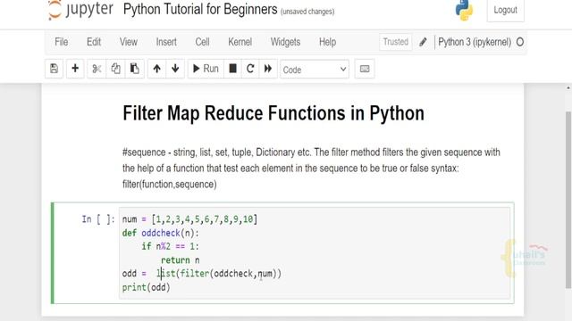Click the Python logo icon
The height and width of the screenshot is (321, 572).
pyautogui.click(x=464, y=10)
